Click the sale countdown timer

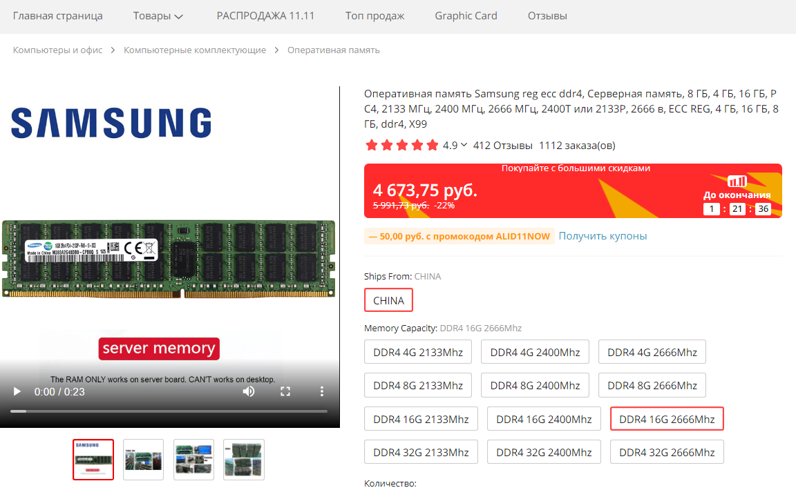737,209
